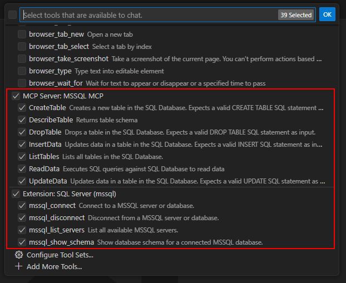Select the 'Extension: SQL Server (mssql)' group label
This screenshot has height=283, width=346.
(x=70, y=194)
